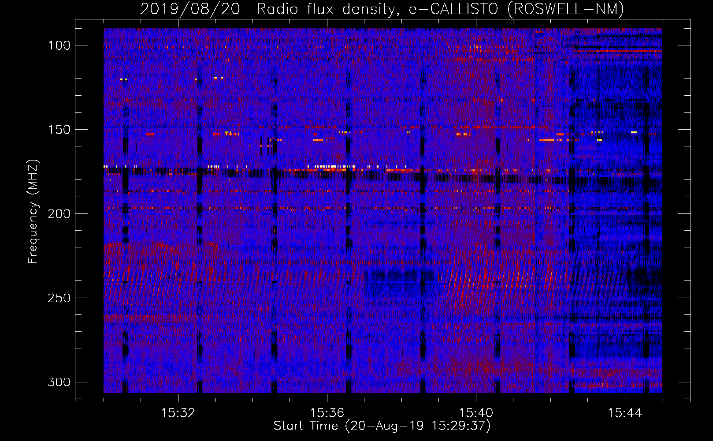The height and width of the screenshot is (441, 713).
Task: Click the 300 frequency tick label
Action: (x=59, y=382)
